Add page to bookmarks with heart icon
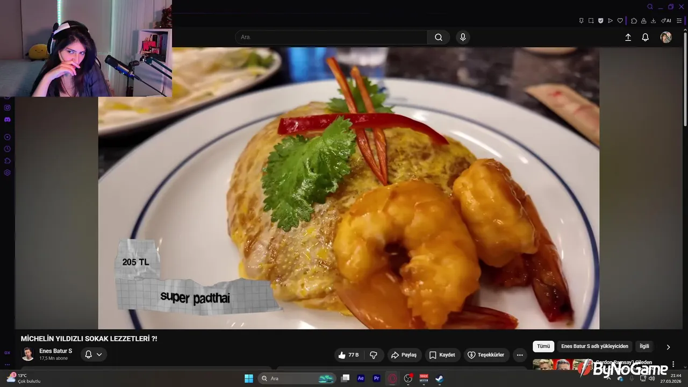This screenshot has height=387, width=688. click(x=620, y=21)
